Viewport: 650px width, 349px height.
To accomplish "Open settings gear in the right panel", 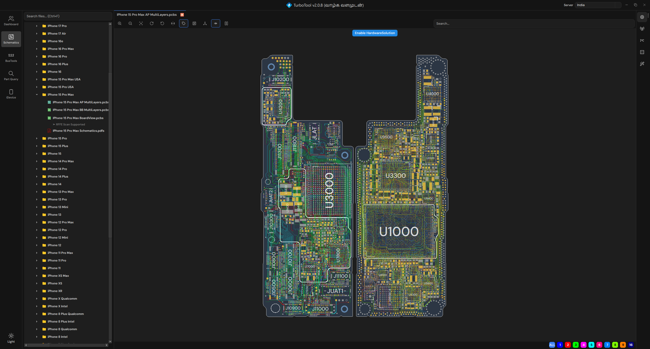I will [642, 17].
